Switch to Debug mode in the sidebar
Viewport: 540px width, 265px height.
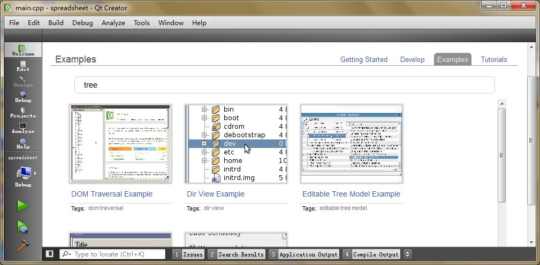(23, 97)
